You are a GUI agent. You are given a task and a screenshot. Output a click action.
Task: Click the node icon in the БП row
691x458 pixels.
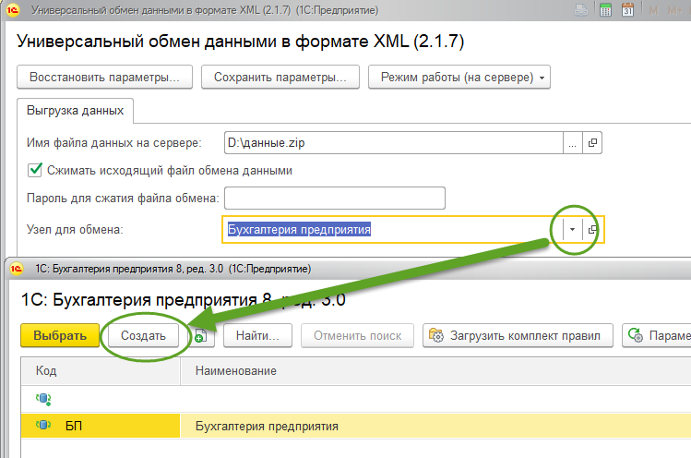click(x=43, y=426)
